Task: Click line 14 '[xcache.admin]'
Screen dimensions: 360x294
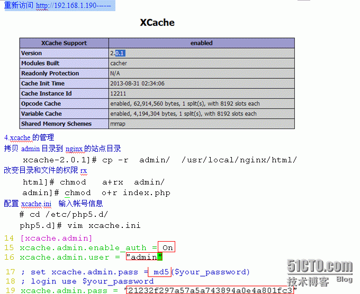Action: 56,238
